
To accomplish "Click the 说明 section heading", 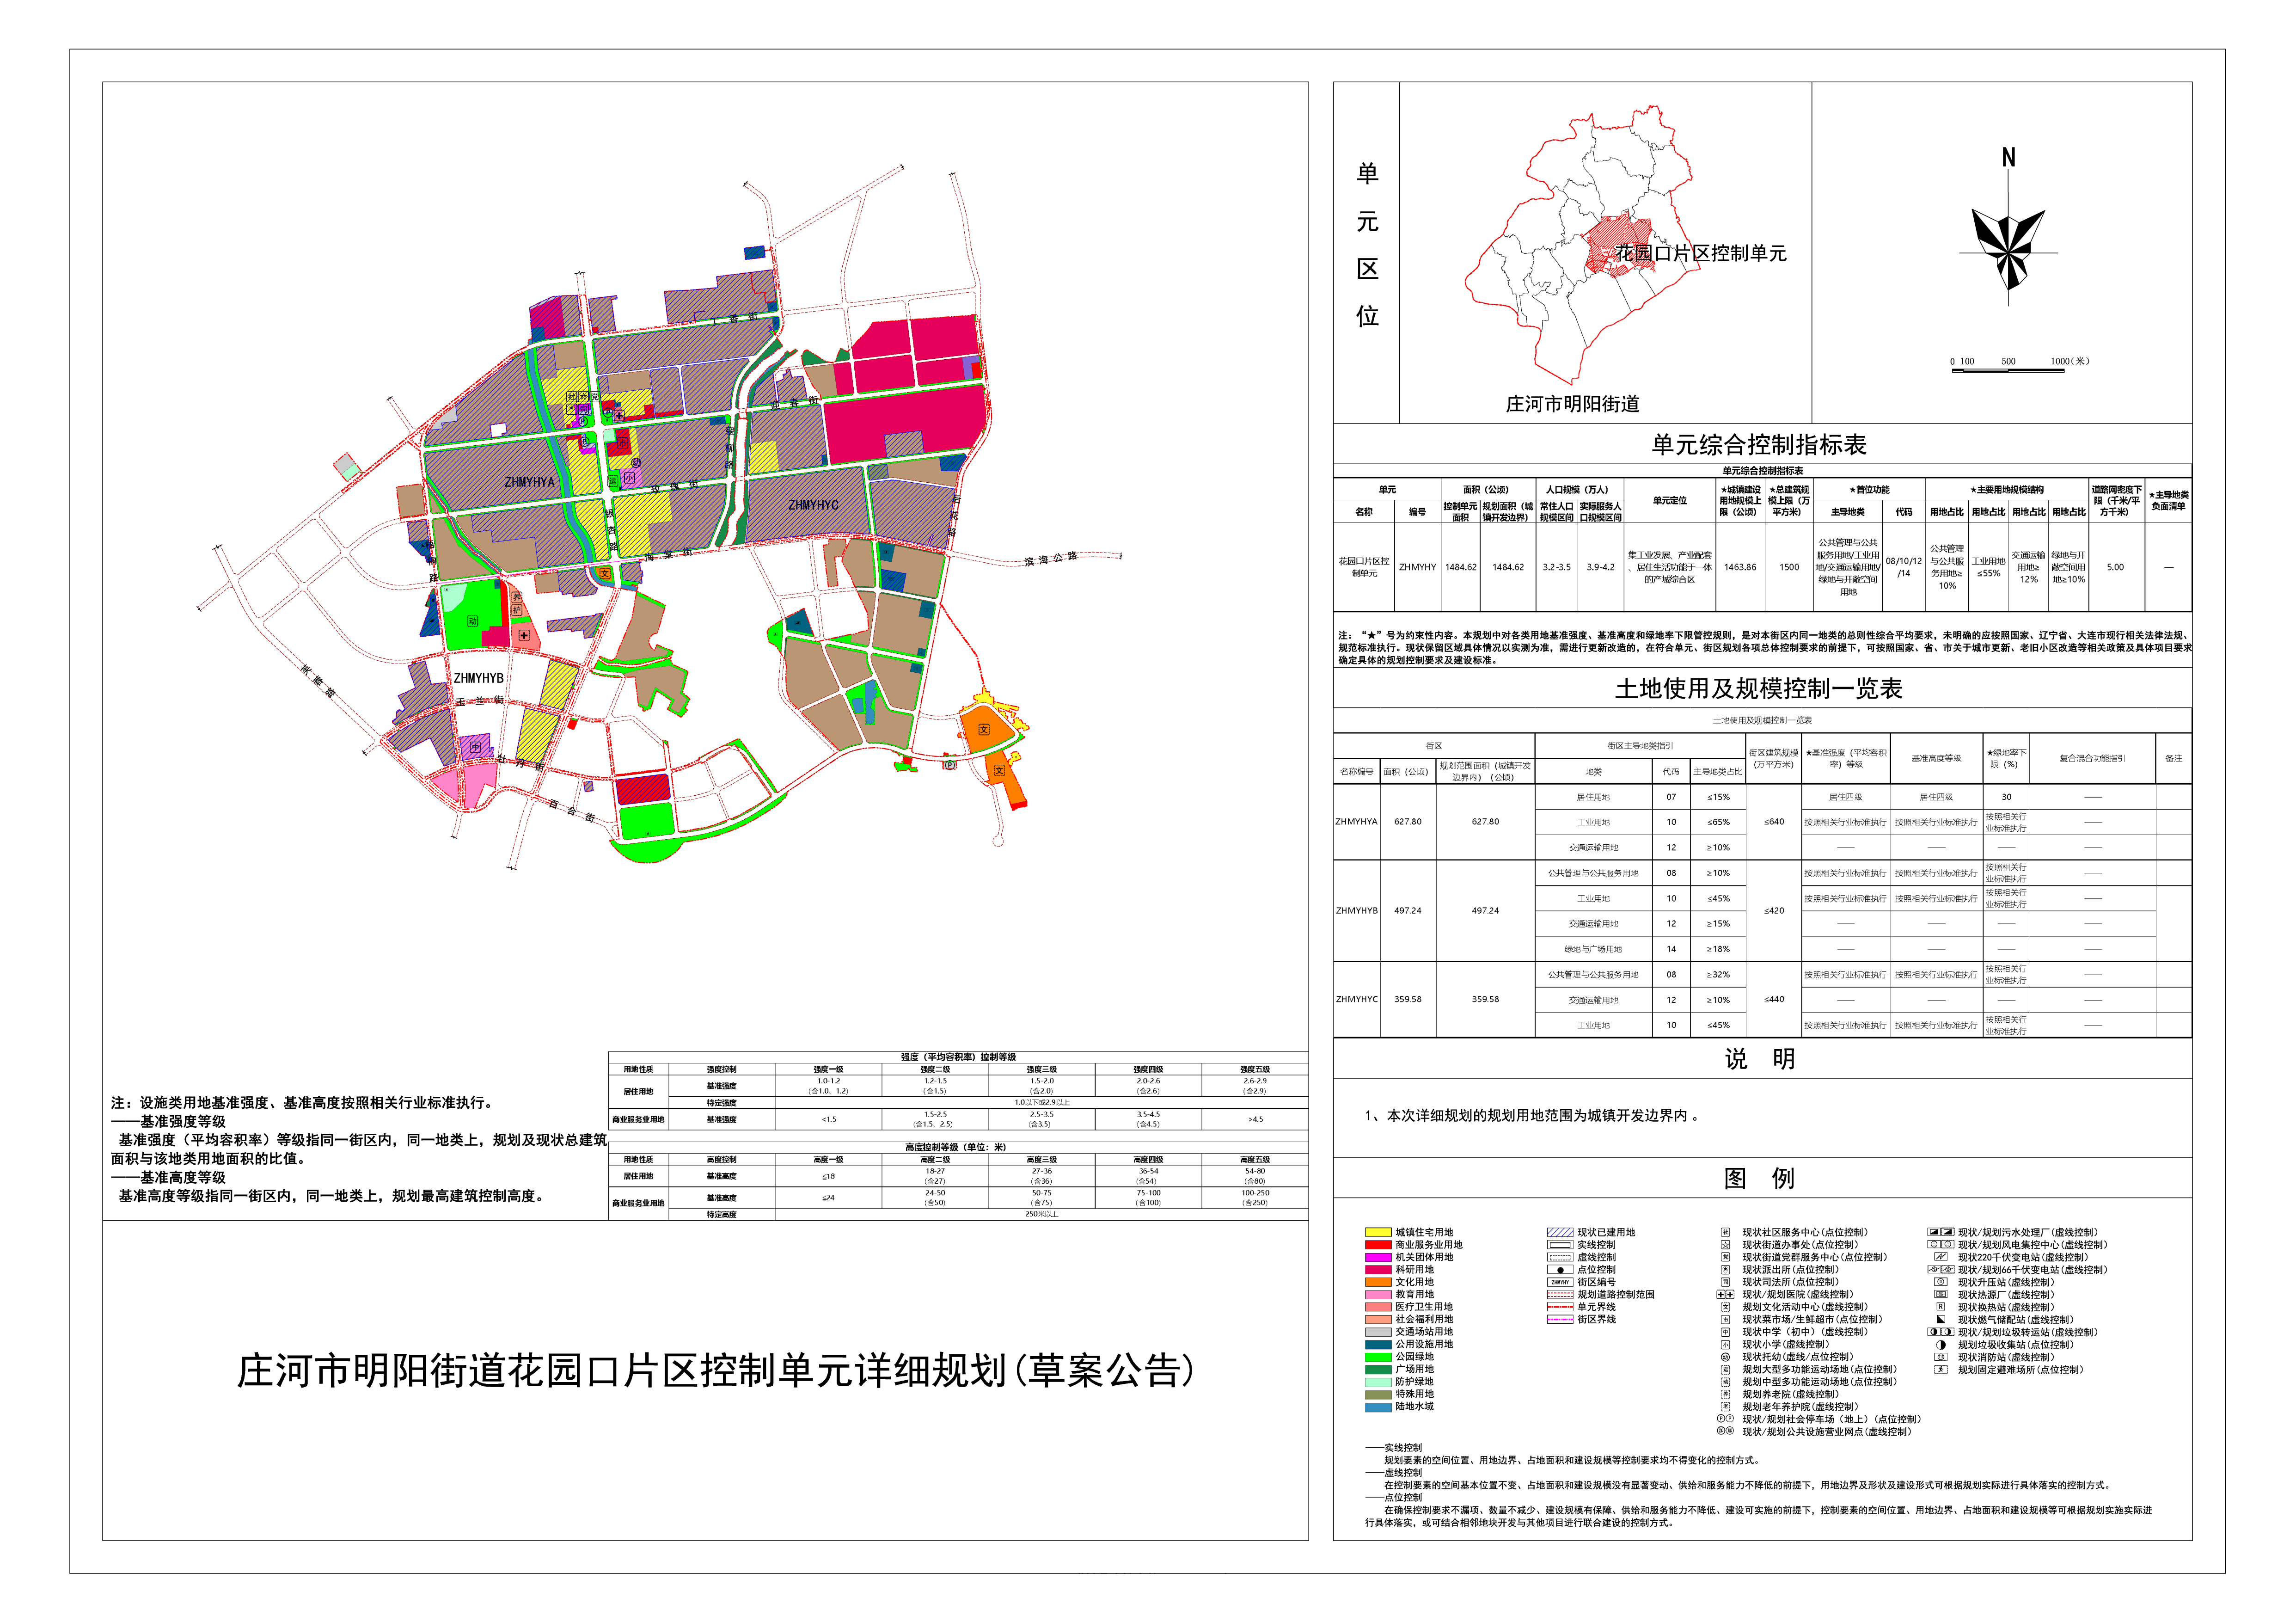I will pyautogui.click(x=1759, y=1059).
